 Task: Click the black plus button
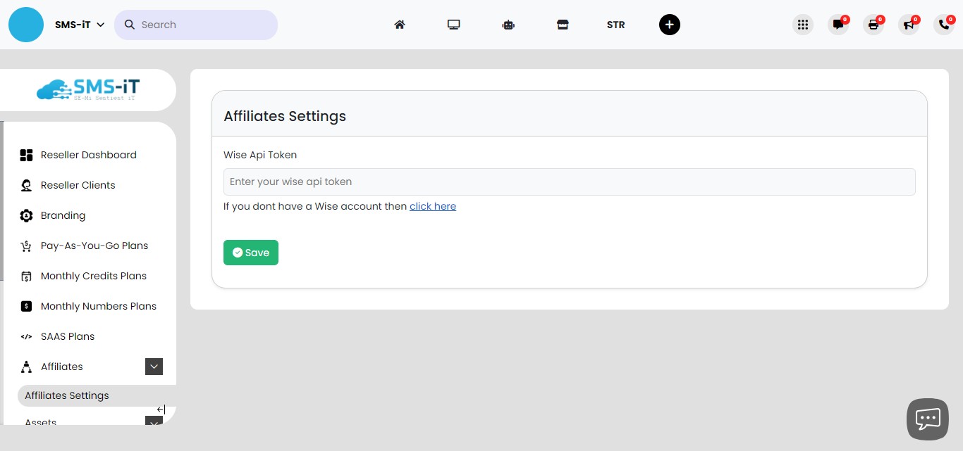tap(669, 24)
